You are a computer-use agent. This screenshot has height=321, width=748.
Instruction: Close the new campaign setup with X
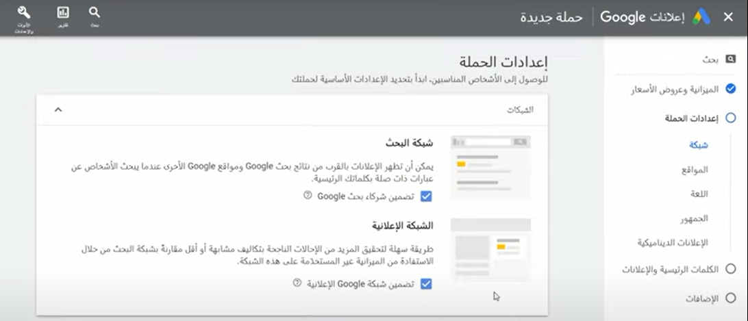(x=728, y=17)
